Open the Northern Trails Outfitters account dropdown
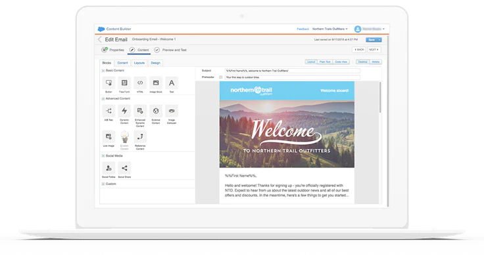 tap(330, 29)
